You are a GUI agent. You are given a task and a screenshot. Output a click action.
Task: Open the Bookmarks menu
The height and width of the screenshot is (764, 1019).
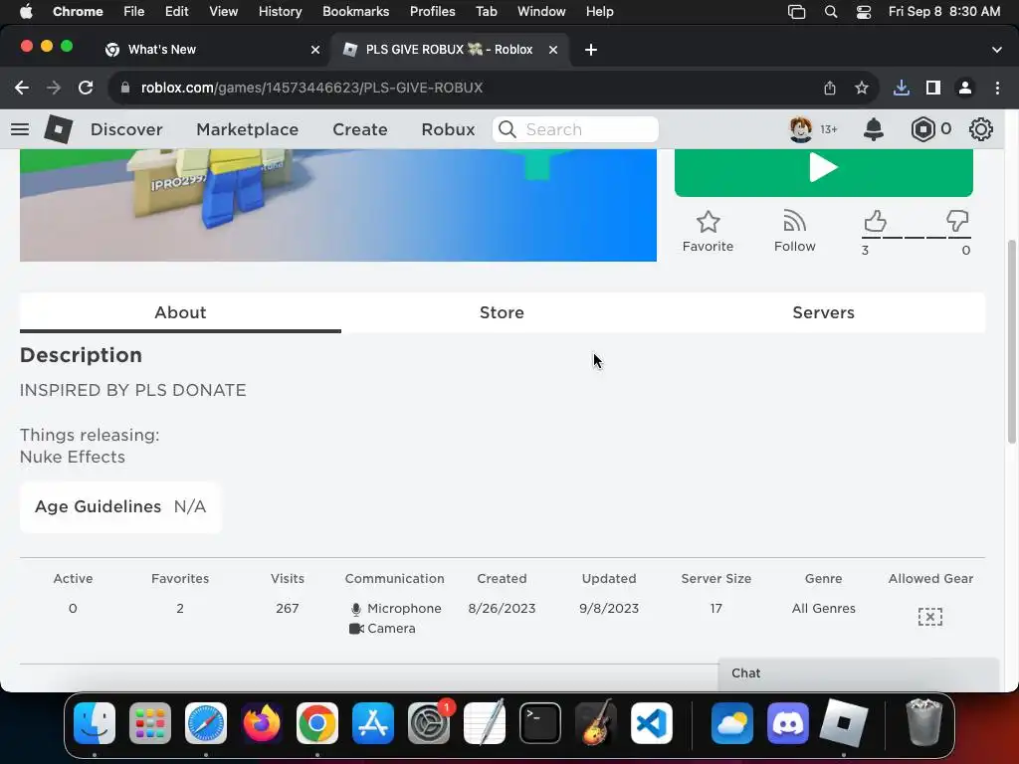coord(355,11)
